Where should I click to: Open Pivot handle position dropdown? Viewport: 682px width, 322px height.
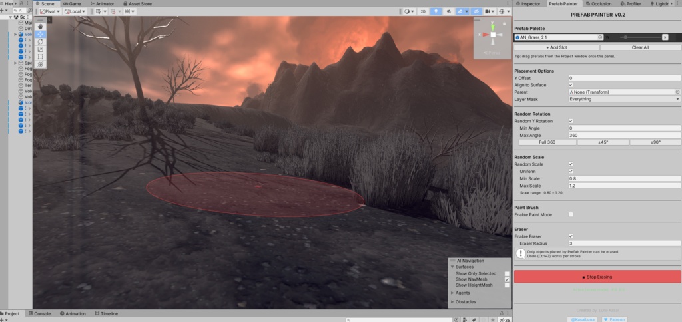click(50, 11)
